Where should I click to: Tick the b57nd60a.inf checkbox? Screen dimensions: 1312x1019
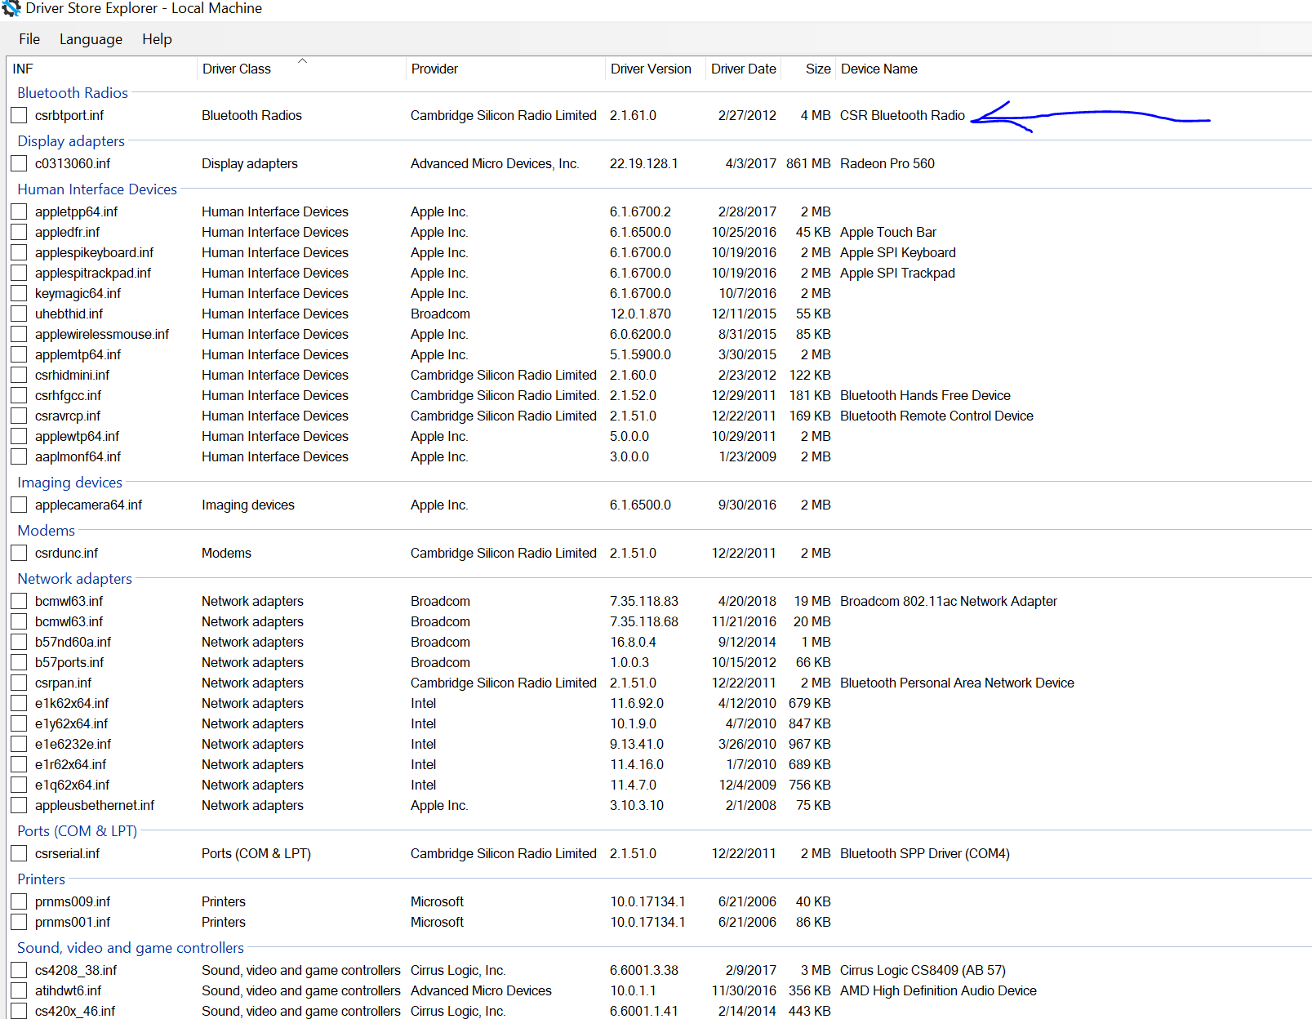[19, 643]
